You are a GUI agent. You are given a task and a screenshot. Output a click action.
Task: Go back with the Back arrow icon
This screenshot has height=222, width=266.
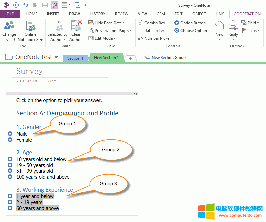(x=16, y=5)
